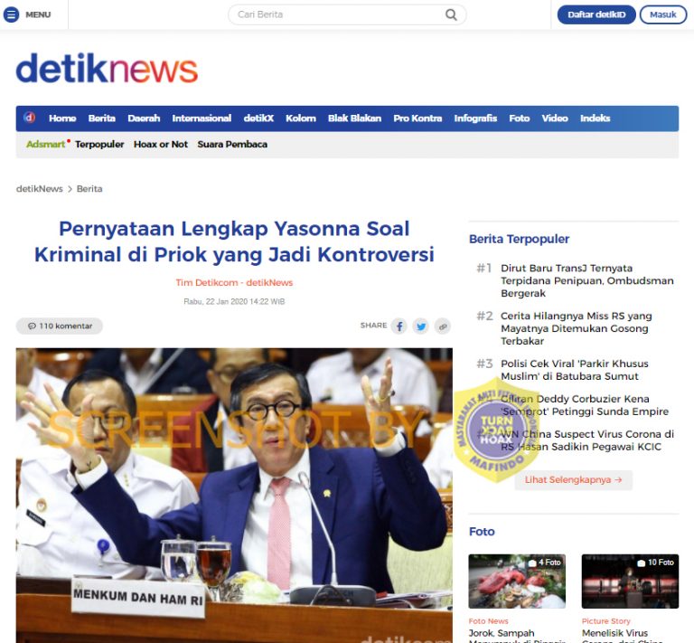
Task: Open the Home menu item
Action: click(62, 118)
